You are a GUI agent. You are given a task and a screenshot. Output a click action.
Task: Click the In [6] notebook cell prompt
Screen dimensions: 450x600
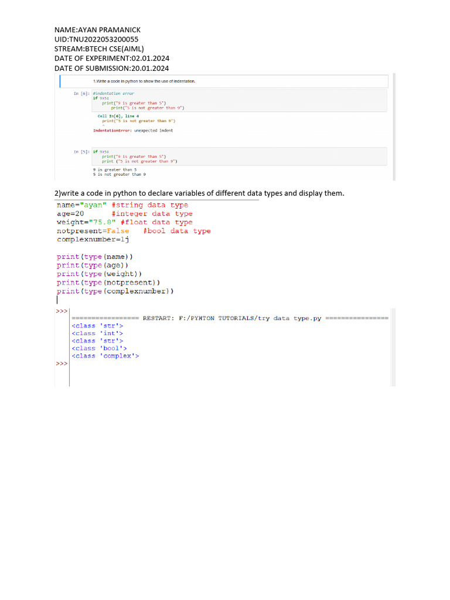coord(81,93)
